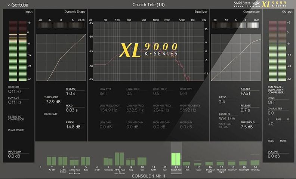Set compressor Threshold 7.5 dB value

247,127
